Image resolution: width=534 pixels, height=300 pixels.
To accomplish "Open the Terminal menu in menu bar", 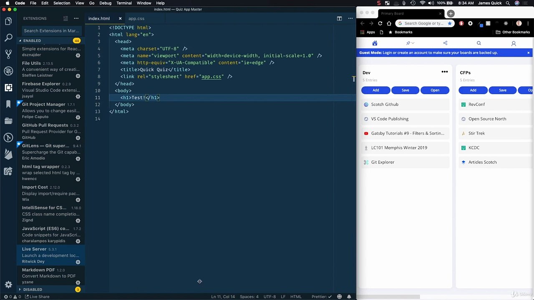I will pos(124,3).
